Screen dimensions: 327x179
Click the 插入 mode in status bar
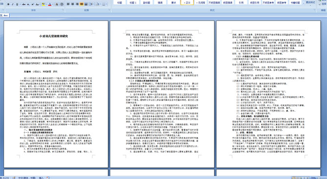tap(41, 178)
